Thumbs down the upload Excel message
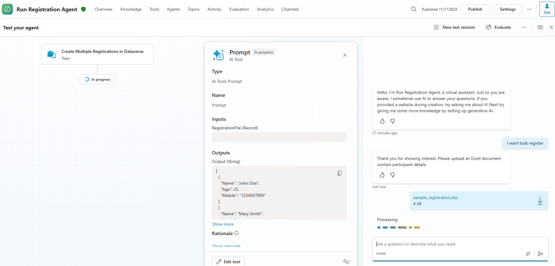555x266 pixels. point(392,175)
